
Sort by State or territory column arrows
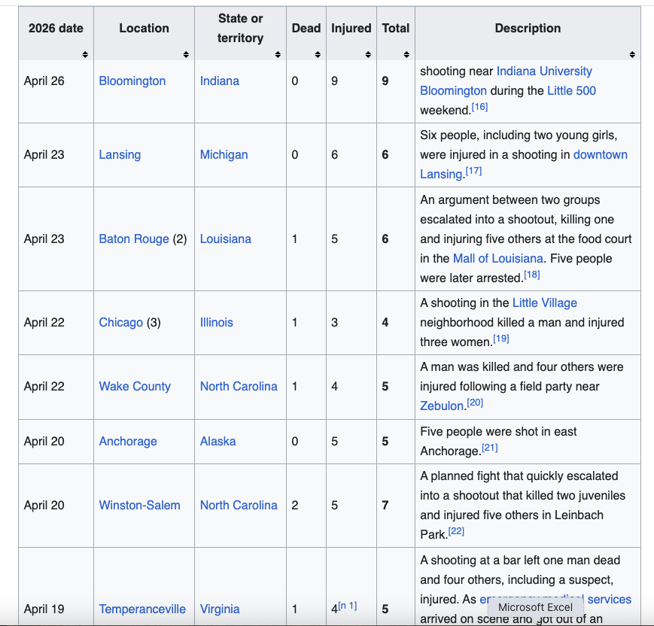tap(278, 55)
